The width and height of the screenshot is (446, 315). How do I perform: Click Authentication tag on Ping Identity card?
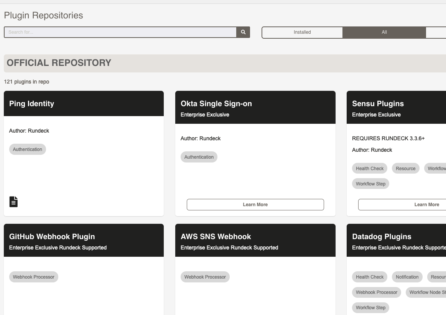tap(27, 149)
